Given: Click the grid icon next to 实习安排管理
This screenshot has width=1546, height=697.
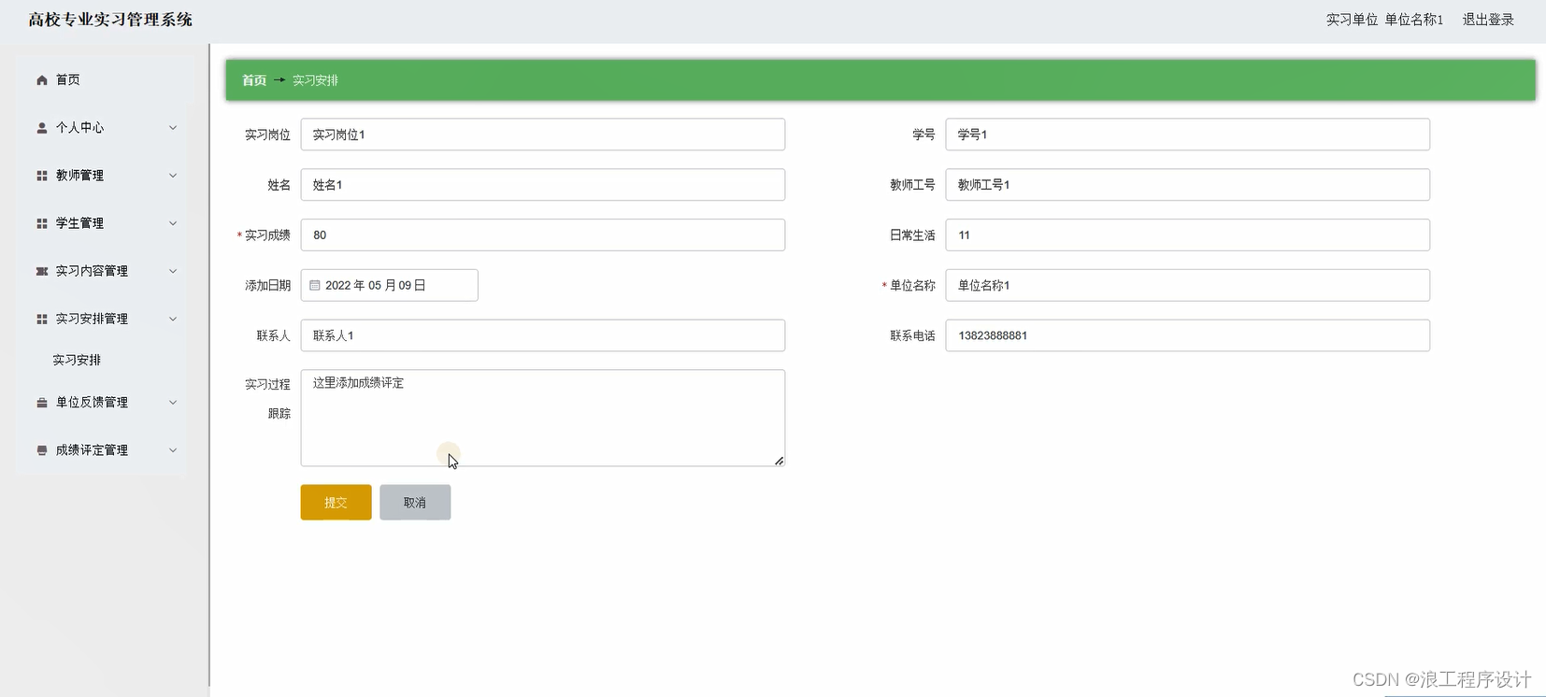Looking at the screenshot, I should (41, 319).
